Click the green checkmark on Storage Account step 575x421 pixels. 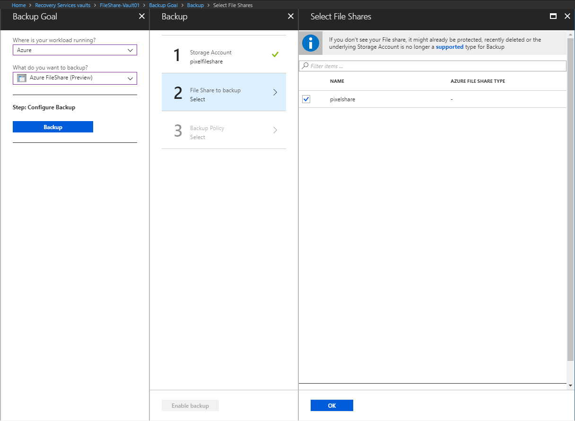[x=275, y=55]
